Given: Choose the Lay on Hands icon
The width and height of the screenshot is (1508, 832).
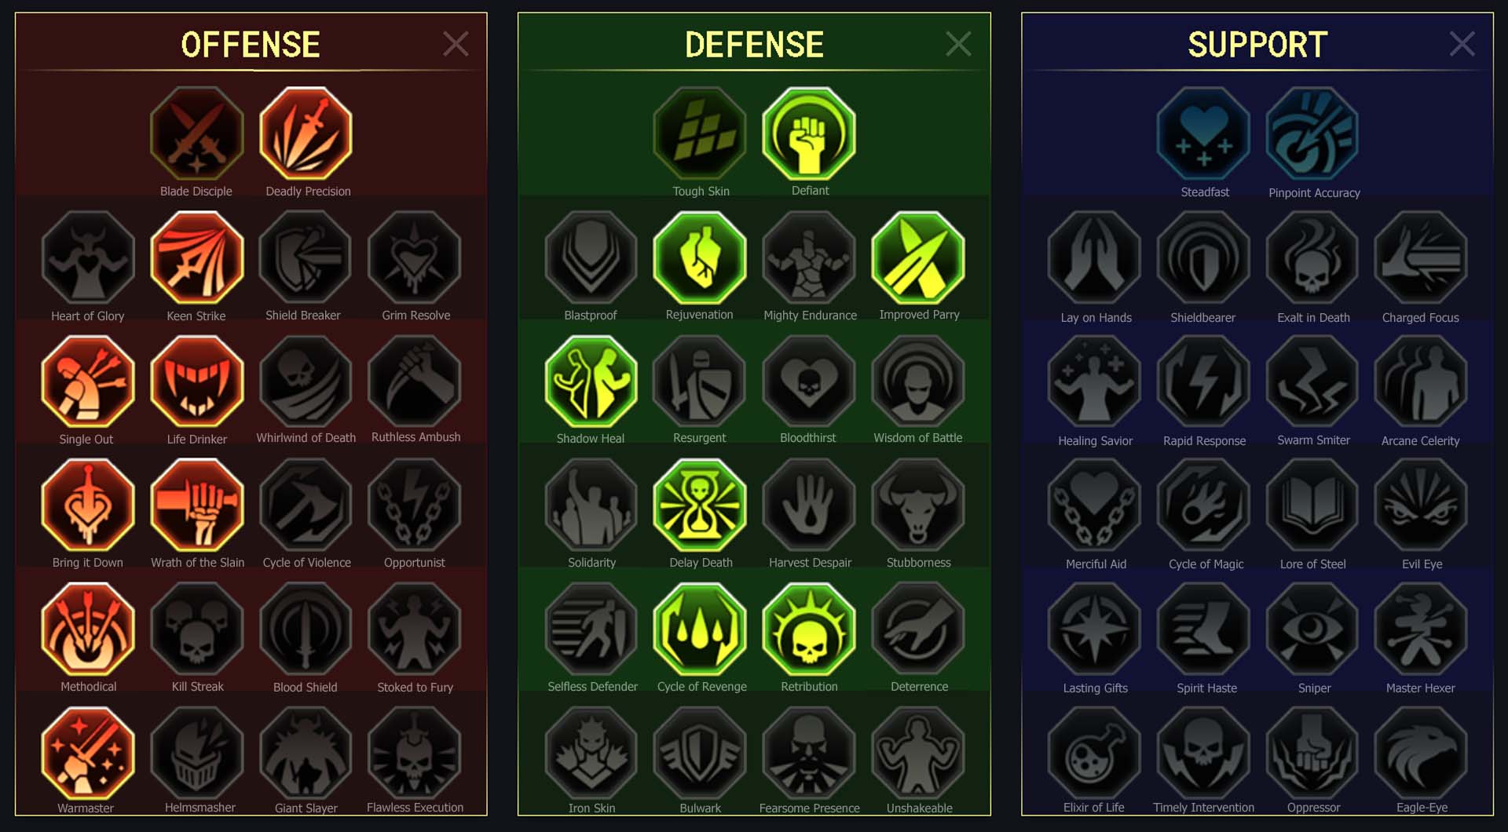Looking at the screenshot, I should pos(1094,257).
